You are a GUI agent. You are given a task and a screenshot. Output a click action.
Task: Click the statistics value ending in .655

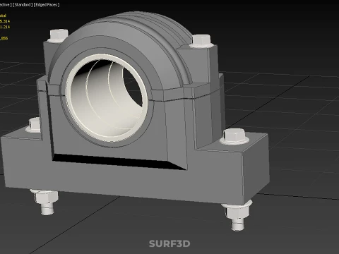point(4,38)
